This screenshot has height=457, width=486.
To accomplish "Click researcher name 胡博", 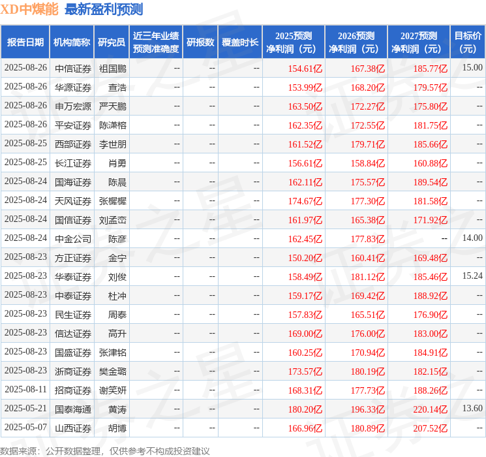I will pos(117,428).
